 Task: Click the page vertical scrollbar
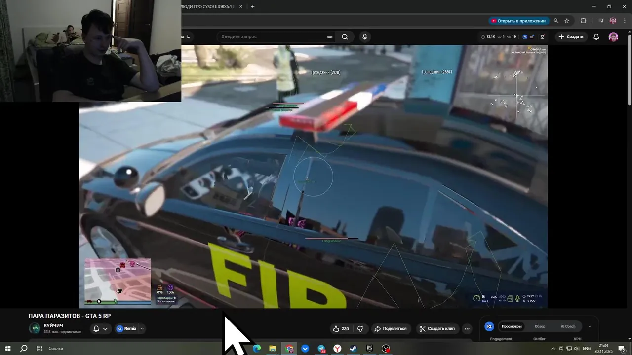(x=629, y=67)
